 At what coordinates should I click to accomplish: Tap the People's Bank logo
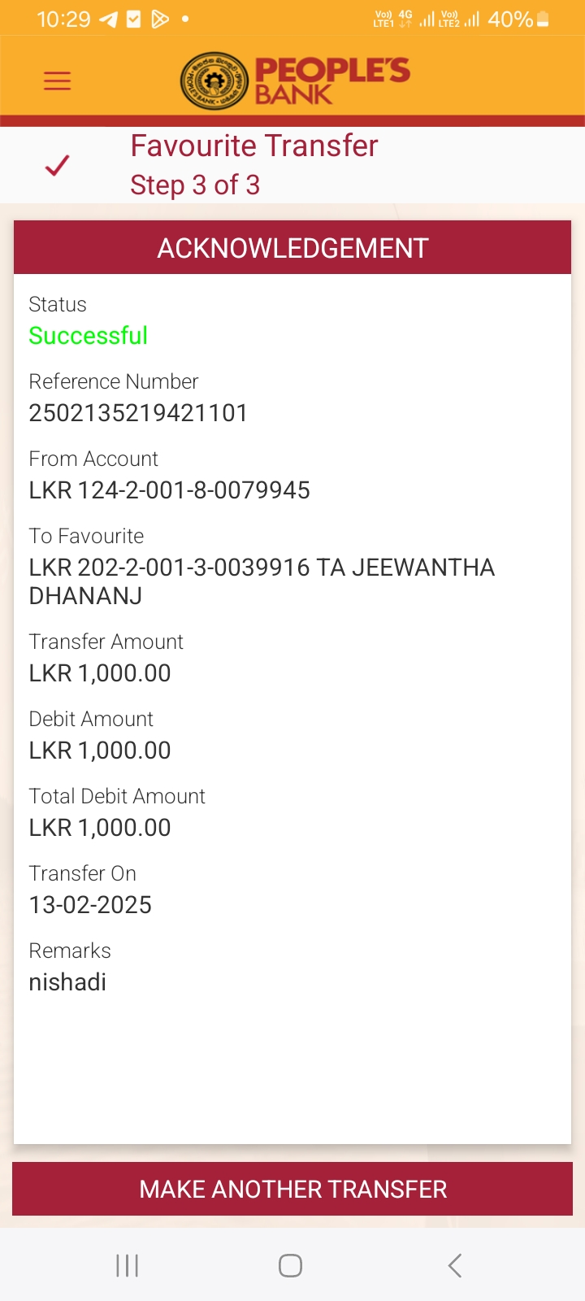point(295,80)
